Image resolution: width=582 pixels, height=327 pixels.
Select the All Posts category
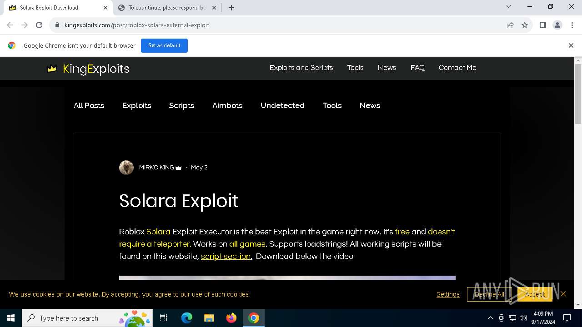[89, 105]
